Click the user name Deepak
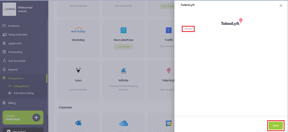The image size is (288, 132). (x=22, y=11)
